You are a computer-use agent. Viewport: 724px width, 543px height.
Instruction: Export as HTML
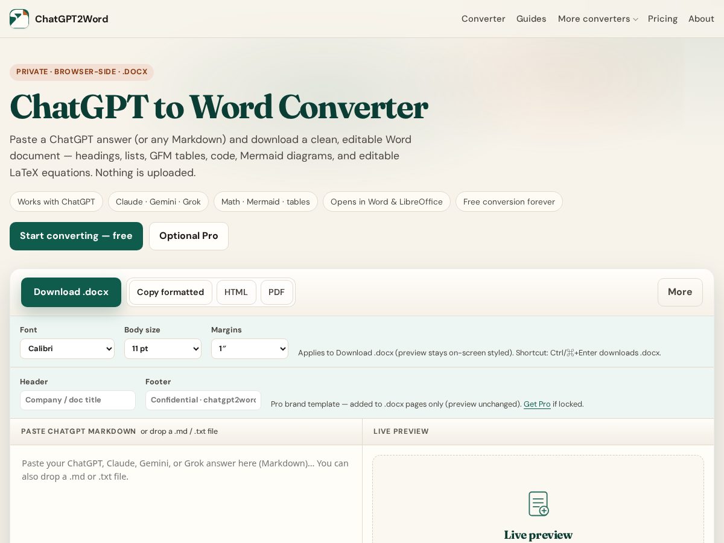(x=236, y=292)
